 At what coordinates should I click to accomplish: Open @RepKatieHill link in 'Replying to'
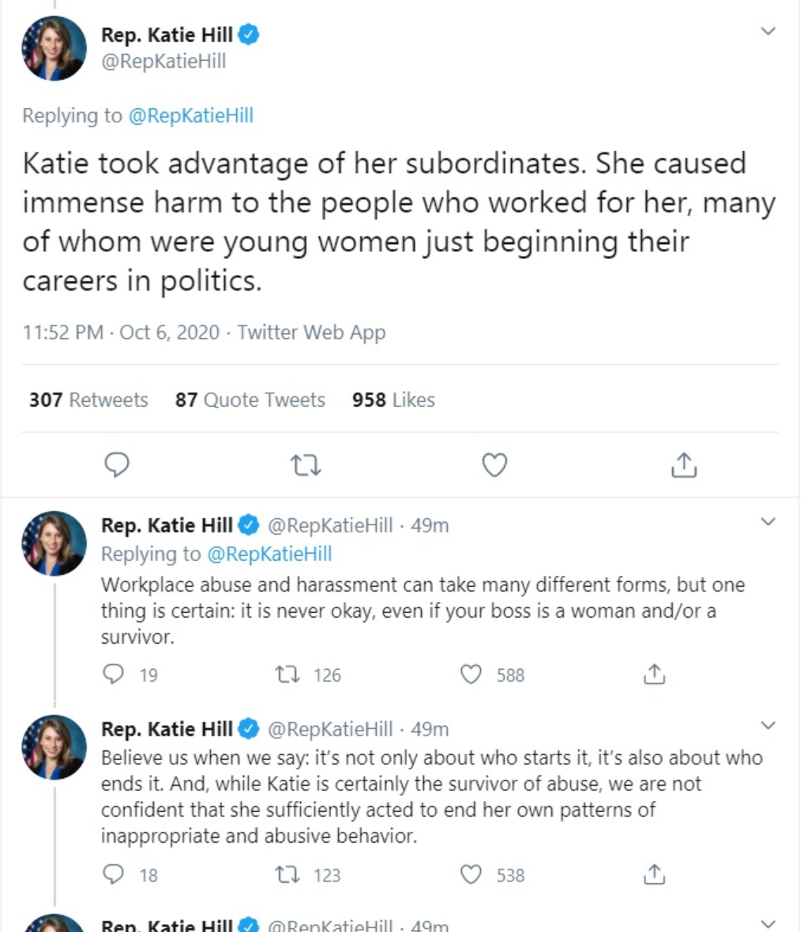pyautogui.click(x=190, y=116)
